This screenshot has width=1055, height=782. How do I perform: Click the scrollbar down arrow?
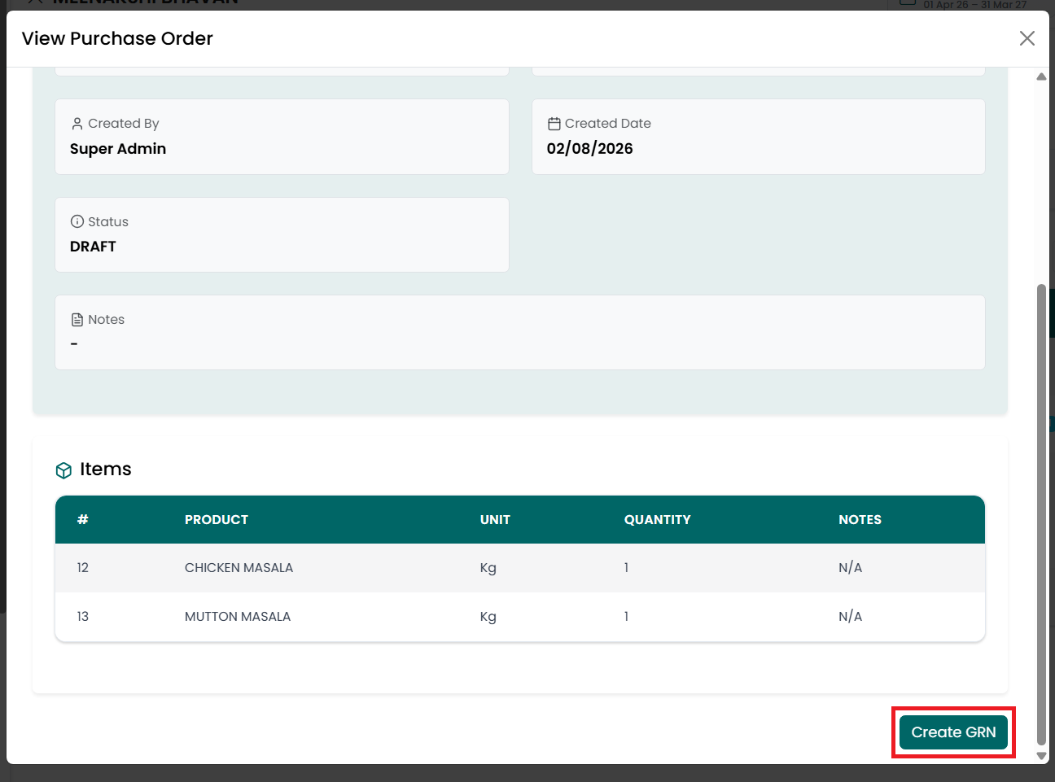click(x=1041, y=756)
